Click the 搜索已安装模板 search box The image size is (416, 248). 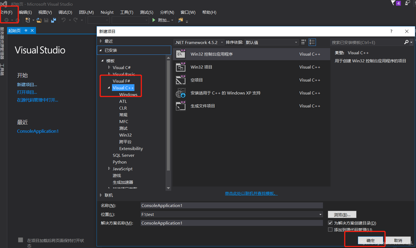(367, 42)
